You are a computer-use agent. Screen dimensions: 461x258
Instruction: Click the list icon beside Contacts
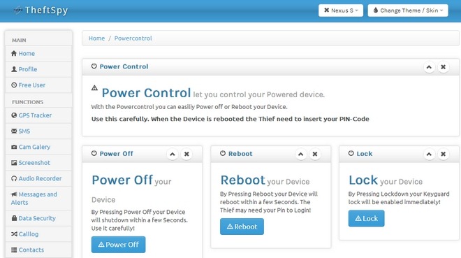pos(14,250)
